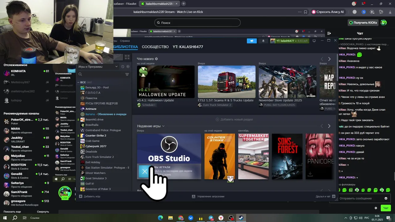Open Supermarket Together game cover
This screenshot has height=222, width=395.
pyautogui.click(x=253, y=156)
